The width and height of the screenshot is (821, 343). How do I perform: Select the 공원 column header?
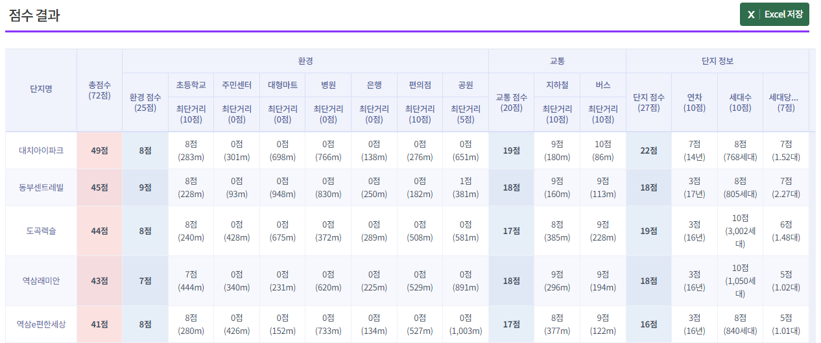click(x=466, y=85)
